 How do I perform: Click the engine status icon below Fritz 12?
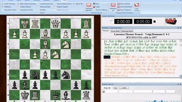[x=104, y=92]
